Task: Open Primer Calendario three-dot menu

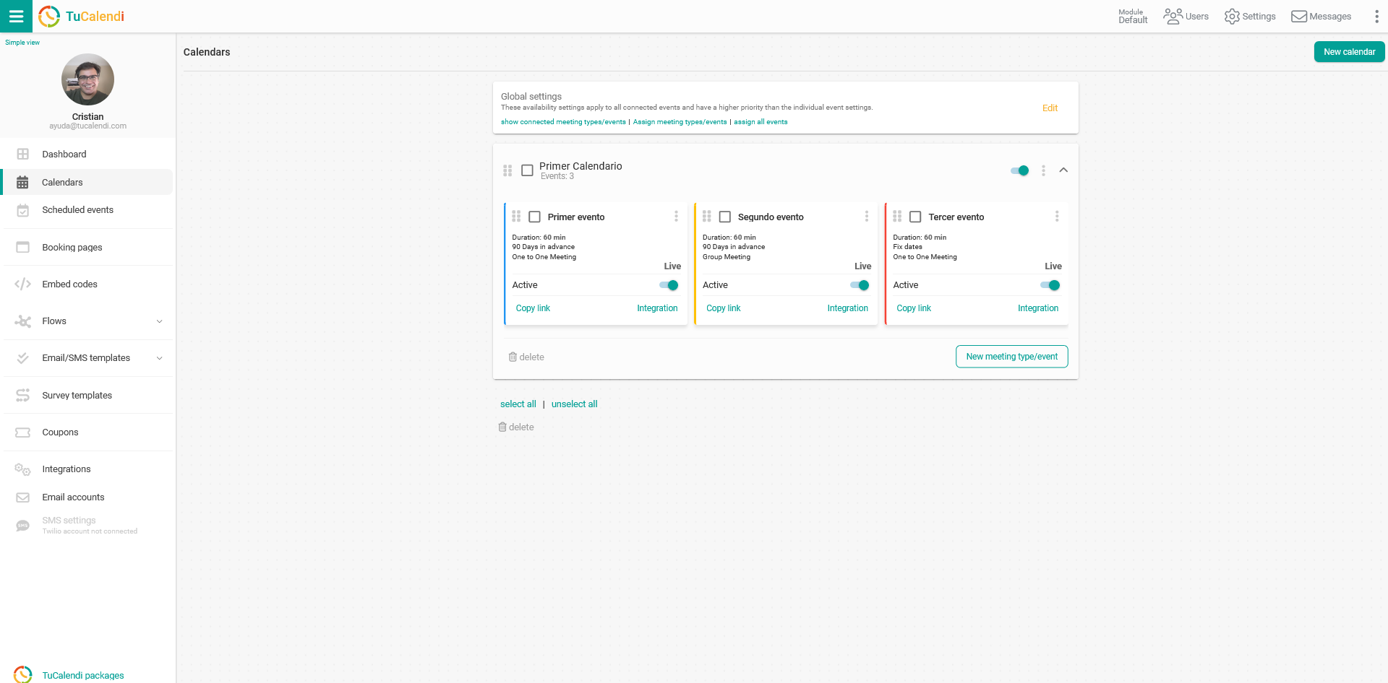Action: click(x=1043, y=170)
